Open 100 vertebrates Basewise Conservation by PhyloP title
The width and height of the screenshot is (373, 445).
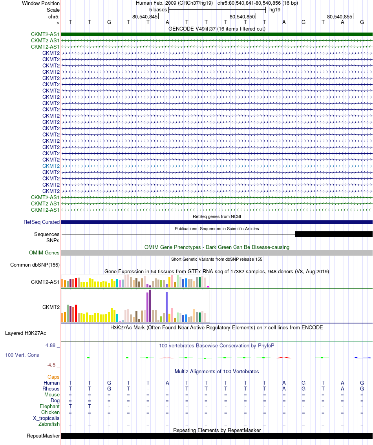[x=217, y=346]
